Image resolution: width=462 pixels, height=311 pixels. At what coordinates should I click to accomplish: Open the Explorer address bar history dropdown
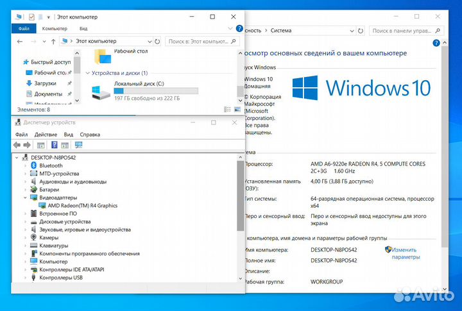pyautogui.click(x=150, y=42)
